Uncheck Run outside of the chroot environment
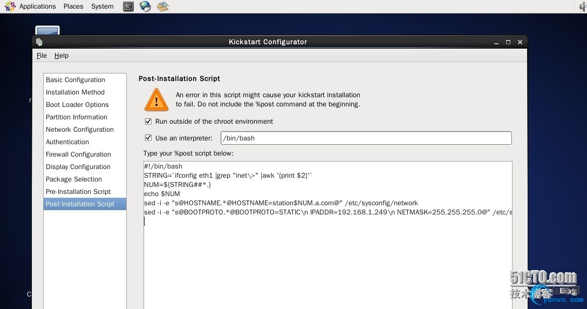 148,122
